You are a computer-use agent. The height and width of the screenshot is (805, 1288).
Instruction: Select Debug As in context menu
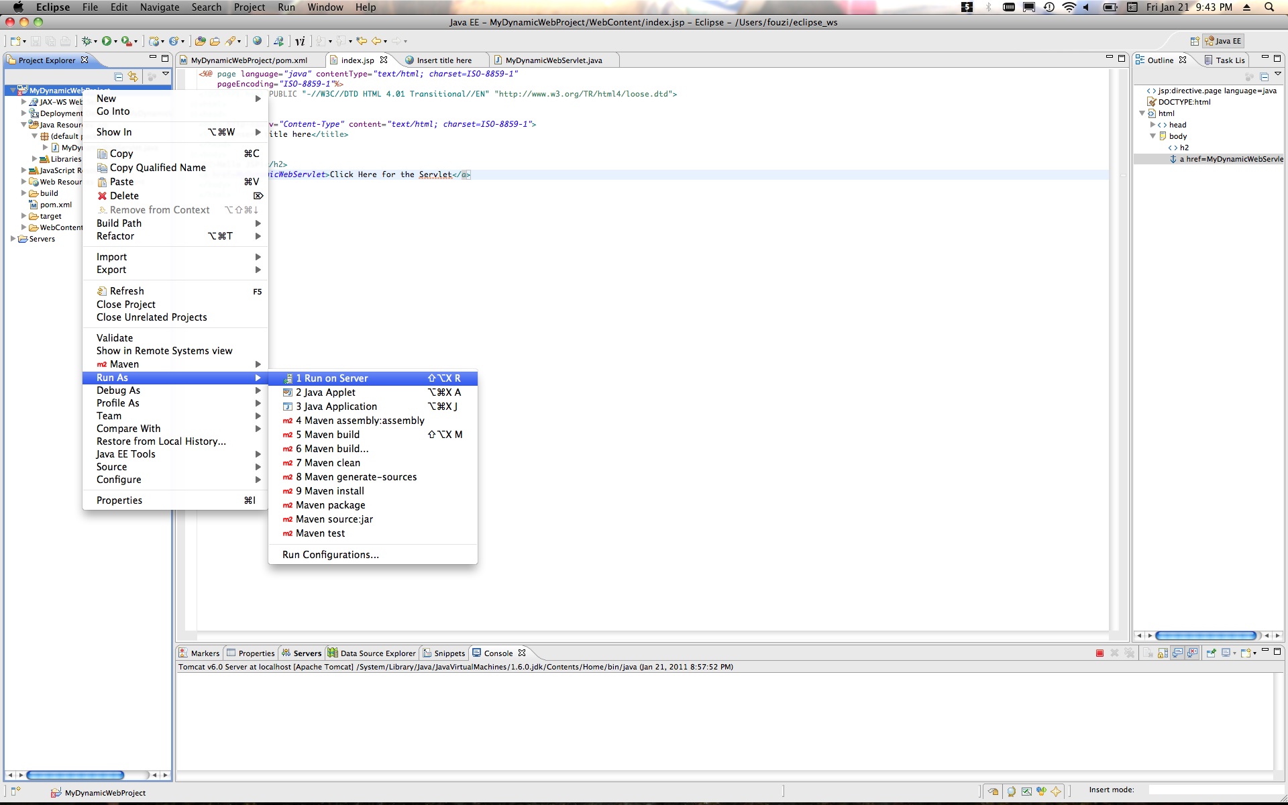(175, 390)
